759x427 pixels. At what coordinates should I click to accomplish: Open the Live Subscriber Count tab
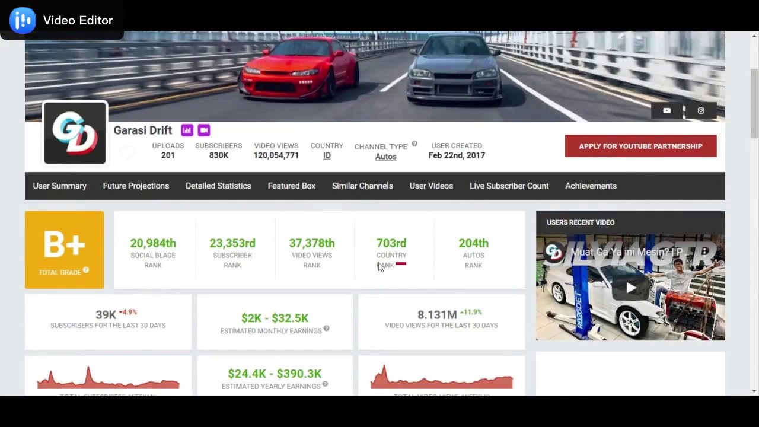tap(509, 186)
